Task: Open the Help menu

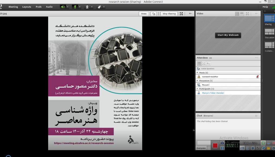Action: [265, 7]
